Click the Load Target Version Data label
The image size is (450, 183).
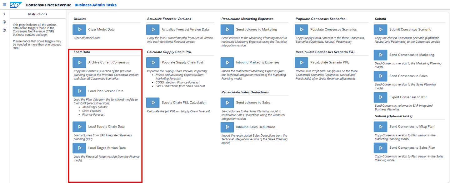click(x=107, y=148)
